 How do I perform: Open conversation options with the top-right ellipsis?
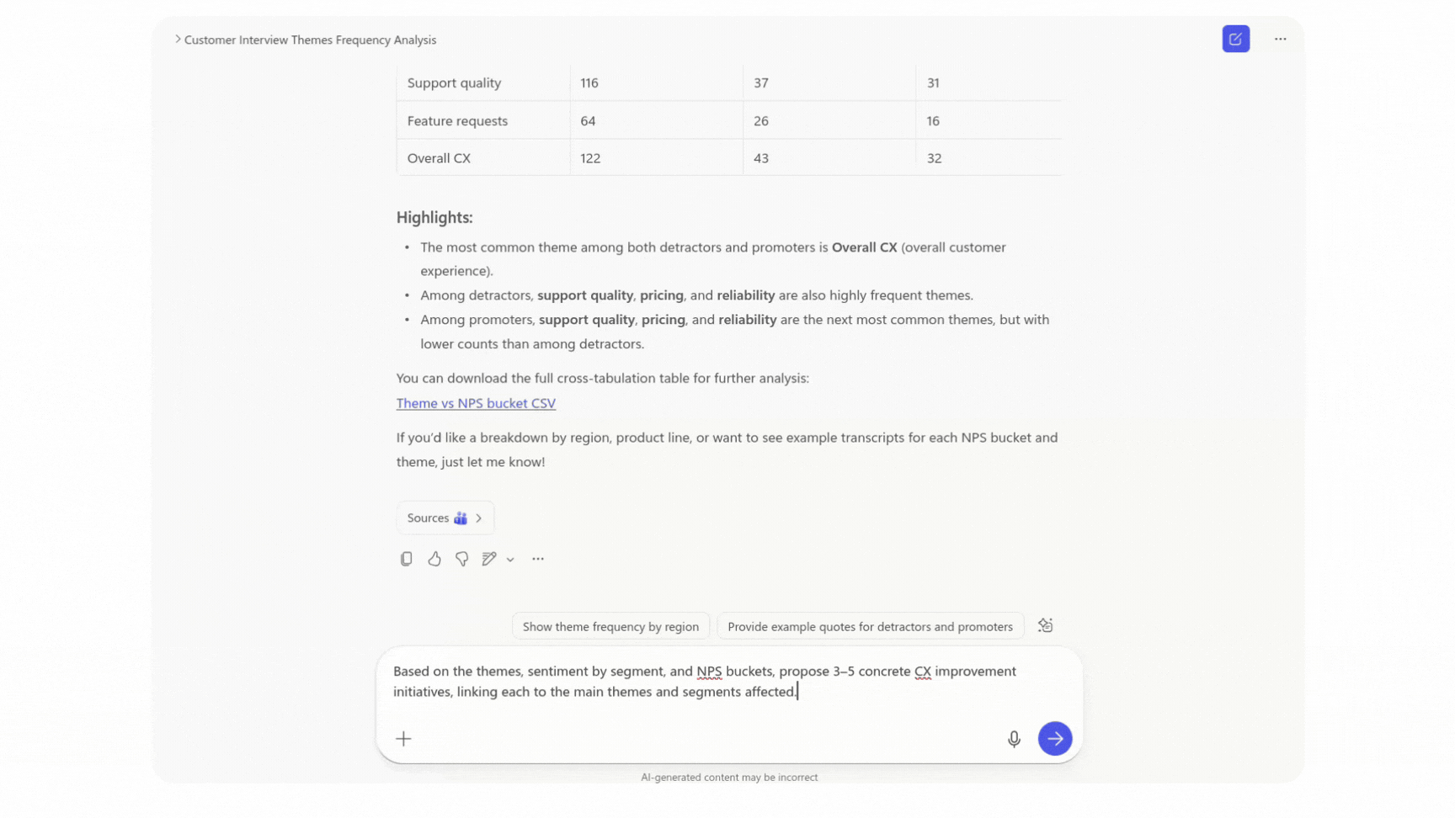pos(1280,39)
